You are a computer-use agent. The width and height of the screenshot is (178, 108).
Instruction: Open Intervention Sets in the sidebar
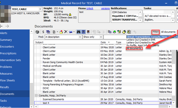15,60
